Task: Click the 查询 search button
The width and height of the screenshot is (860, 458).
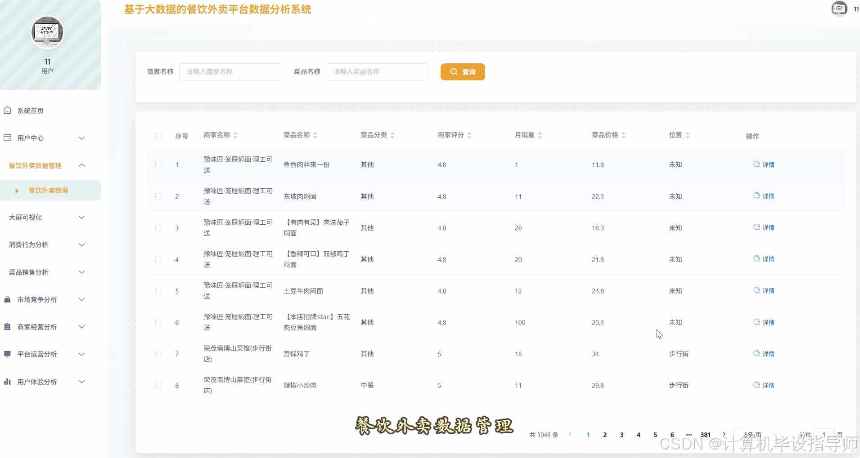Action: point(463,71)
